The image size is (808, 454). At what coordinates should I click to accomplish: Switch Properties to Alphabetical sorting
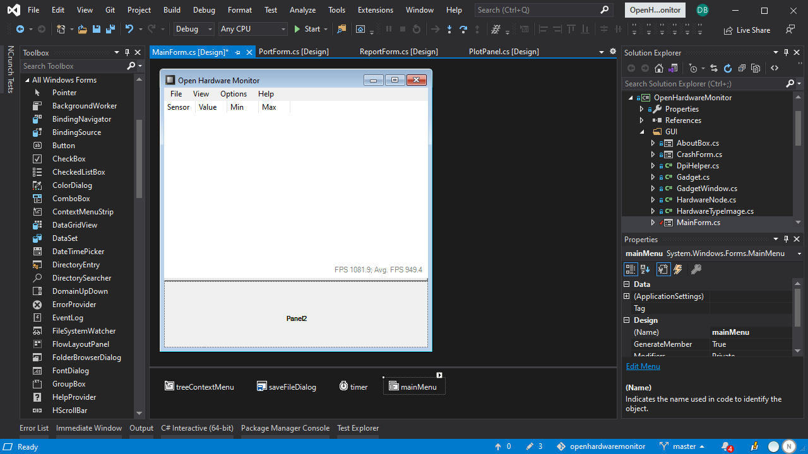[x=645, y=269]
